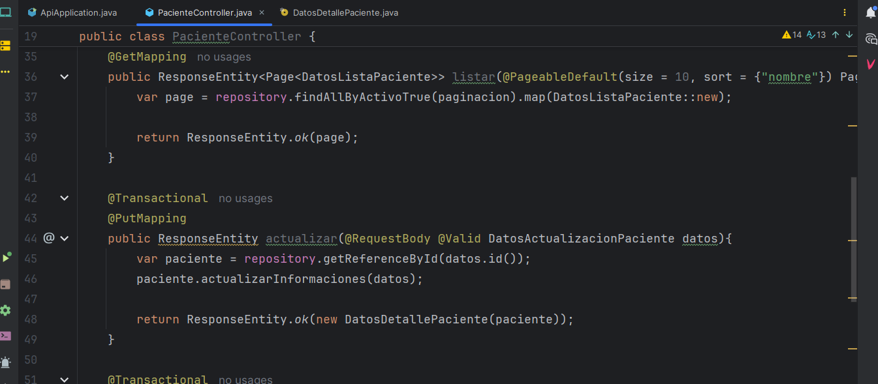878x384 pixels.
Task: Collapse the listar method at line 36
Action: pyautogui.click(x=64, y=77)
